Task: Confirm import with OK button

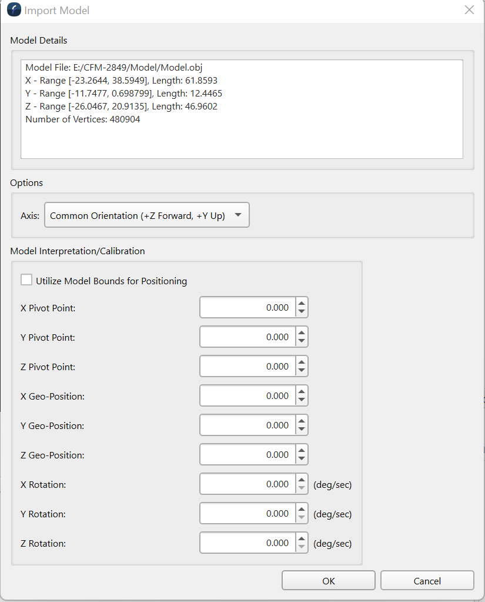Action: click(x=328, y=580)
